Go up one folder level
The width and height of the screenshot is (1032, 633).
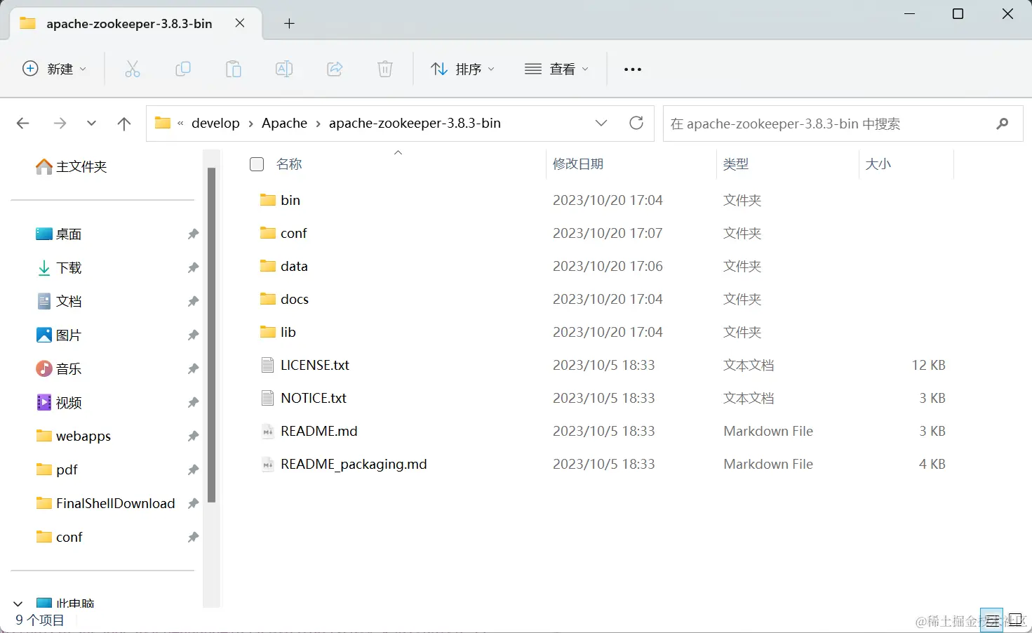(x=124, y=124)
